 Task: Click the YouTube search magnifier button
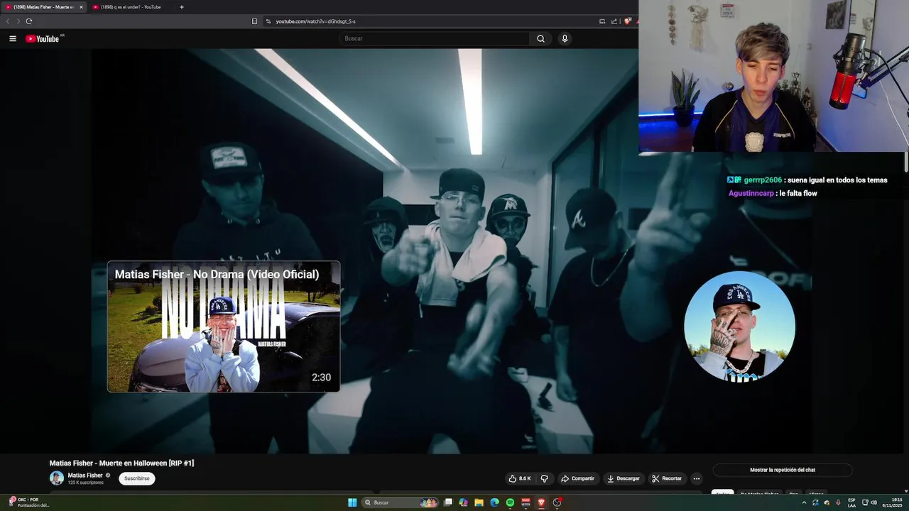(x=540, y=39)
